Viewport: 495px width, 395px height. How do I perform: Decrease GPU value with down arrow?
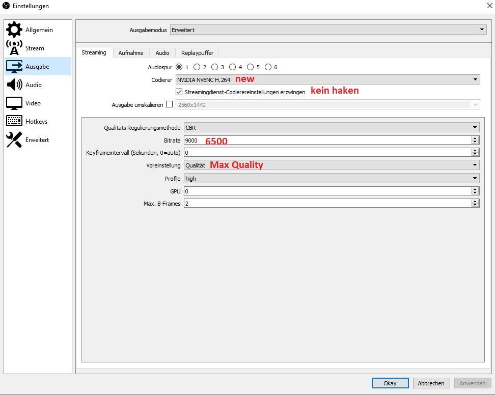pyautogui.click(x=475, y=193)
